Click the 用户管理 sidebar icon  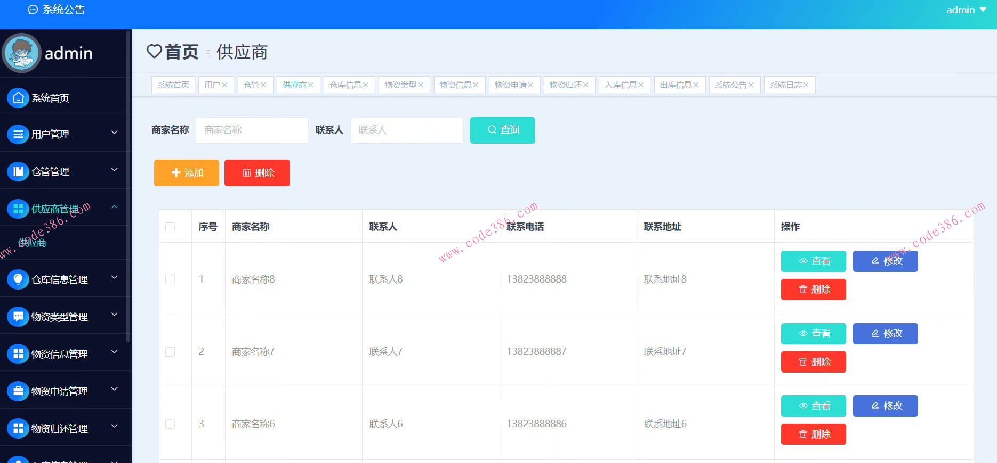(18, 134)
